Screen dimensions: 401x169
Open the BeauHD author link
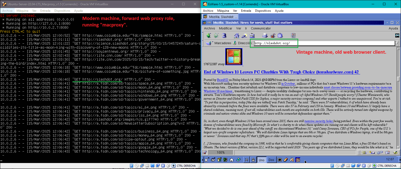coord(223,80)
